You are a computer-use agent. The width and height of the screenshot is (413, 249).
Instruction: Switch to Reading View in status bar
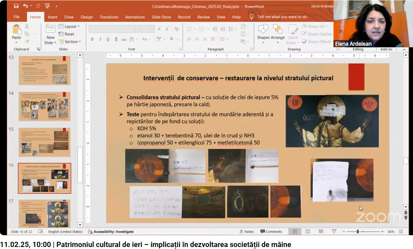[x=321, y=231]
